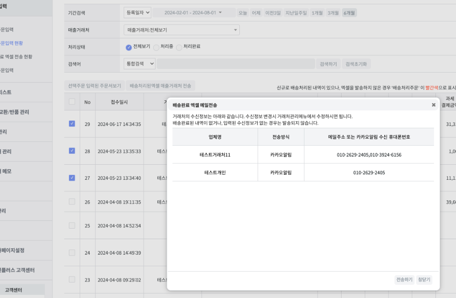Select the 지난일주일 period button

(x=296, y=13)
